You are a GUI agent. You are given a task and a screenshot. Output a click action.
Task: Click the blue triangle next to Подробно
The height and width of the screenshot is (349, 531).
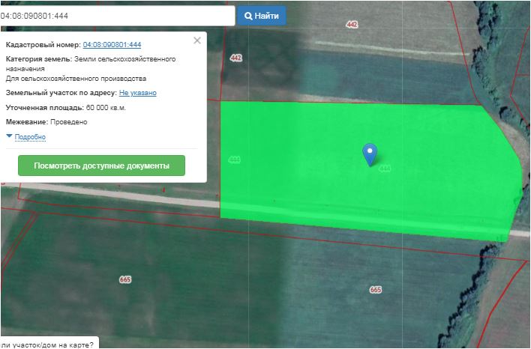[x=10, y=136]
